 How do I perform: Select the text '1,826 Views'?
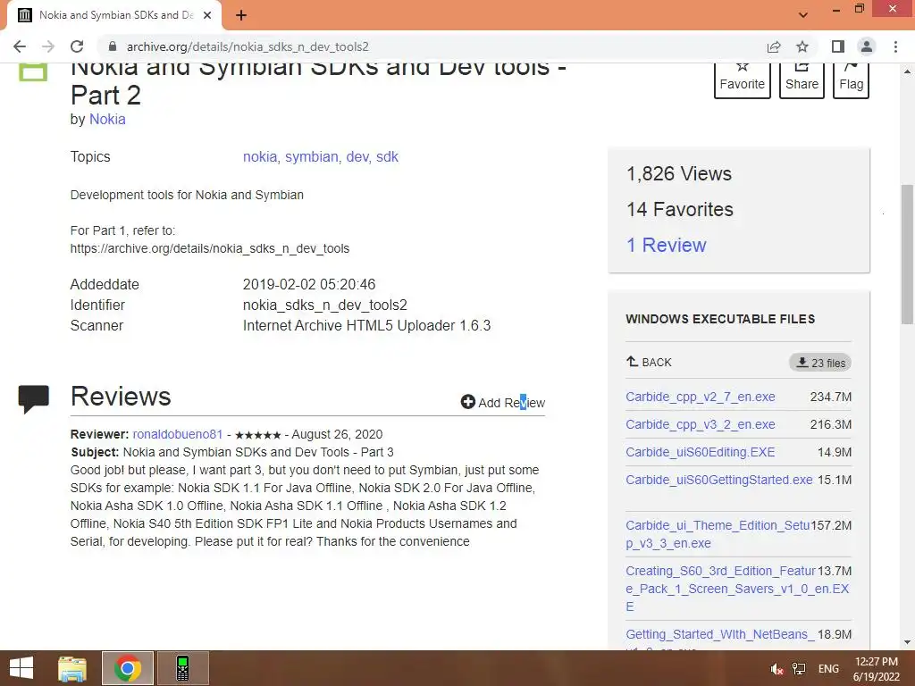click(x=679, y=174)
